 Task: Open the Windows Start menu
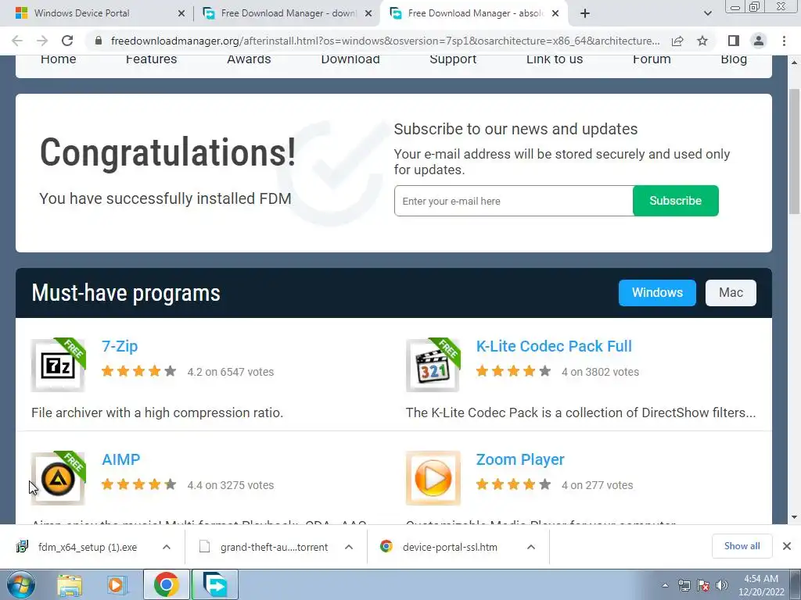21,584
